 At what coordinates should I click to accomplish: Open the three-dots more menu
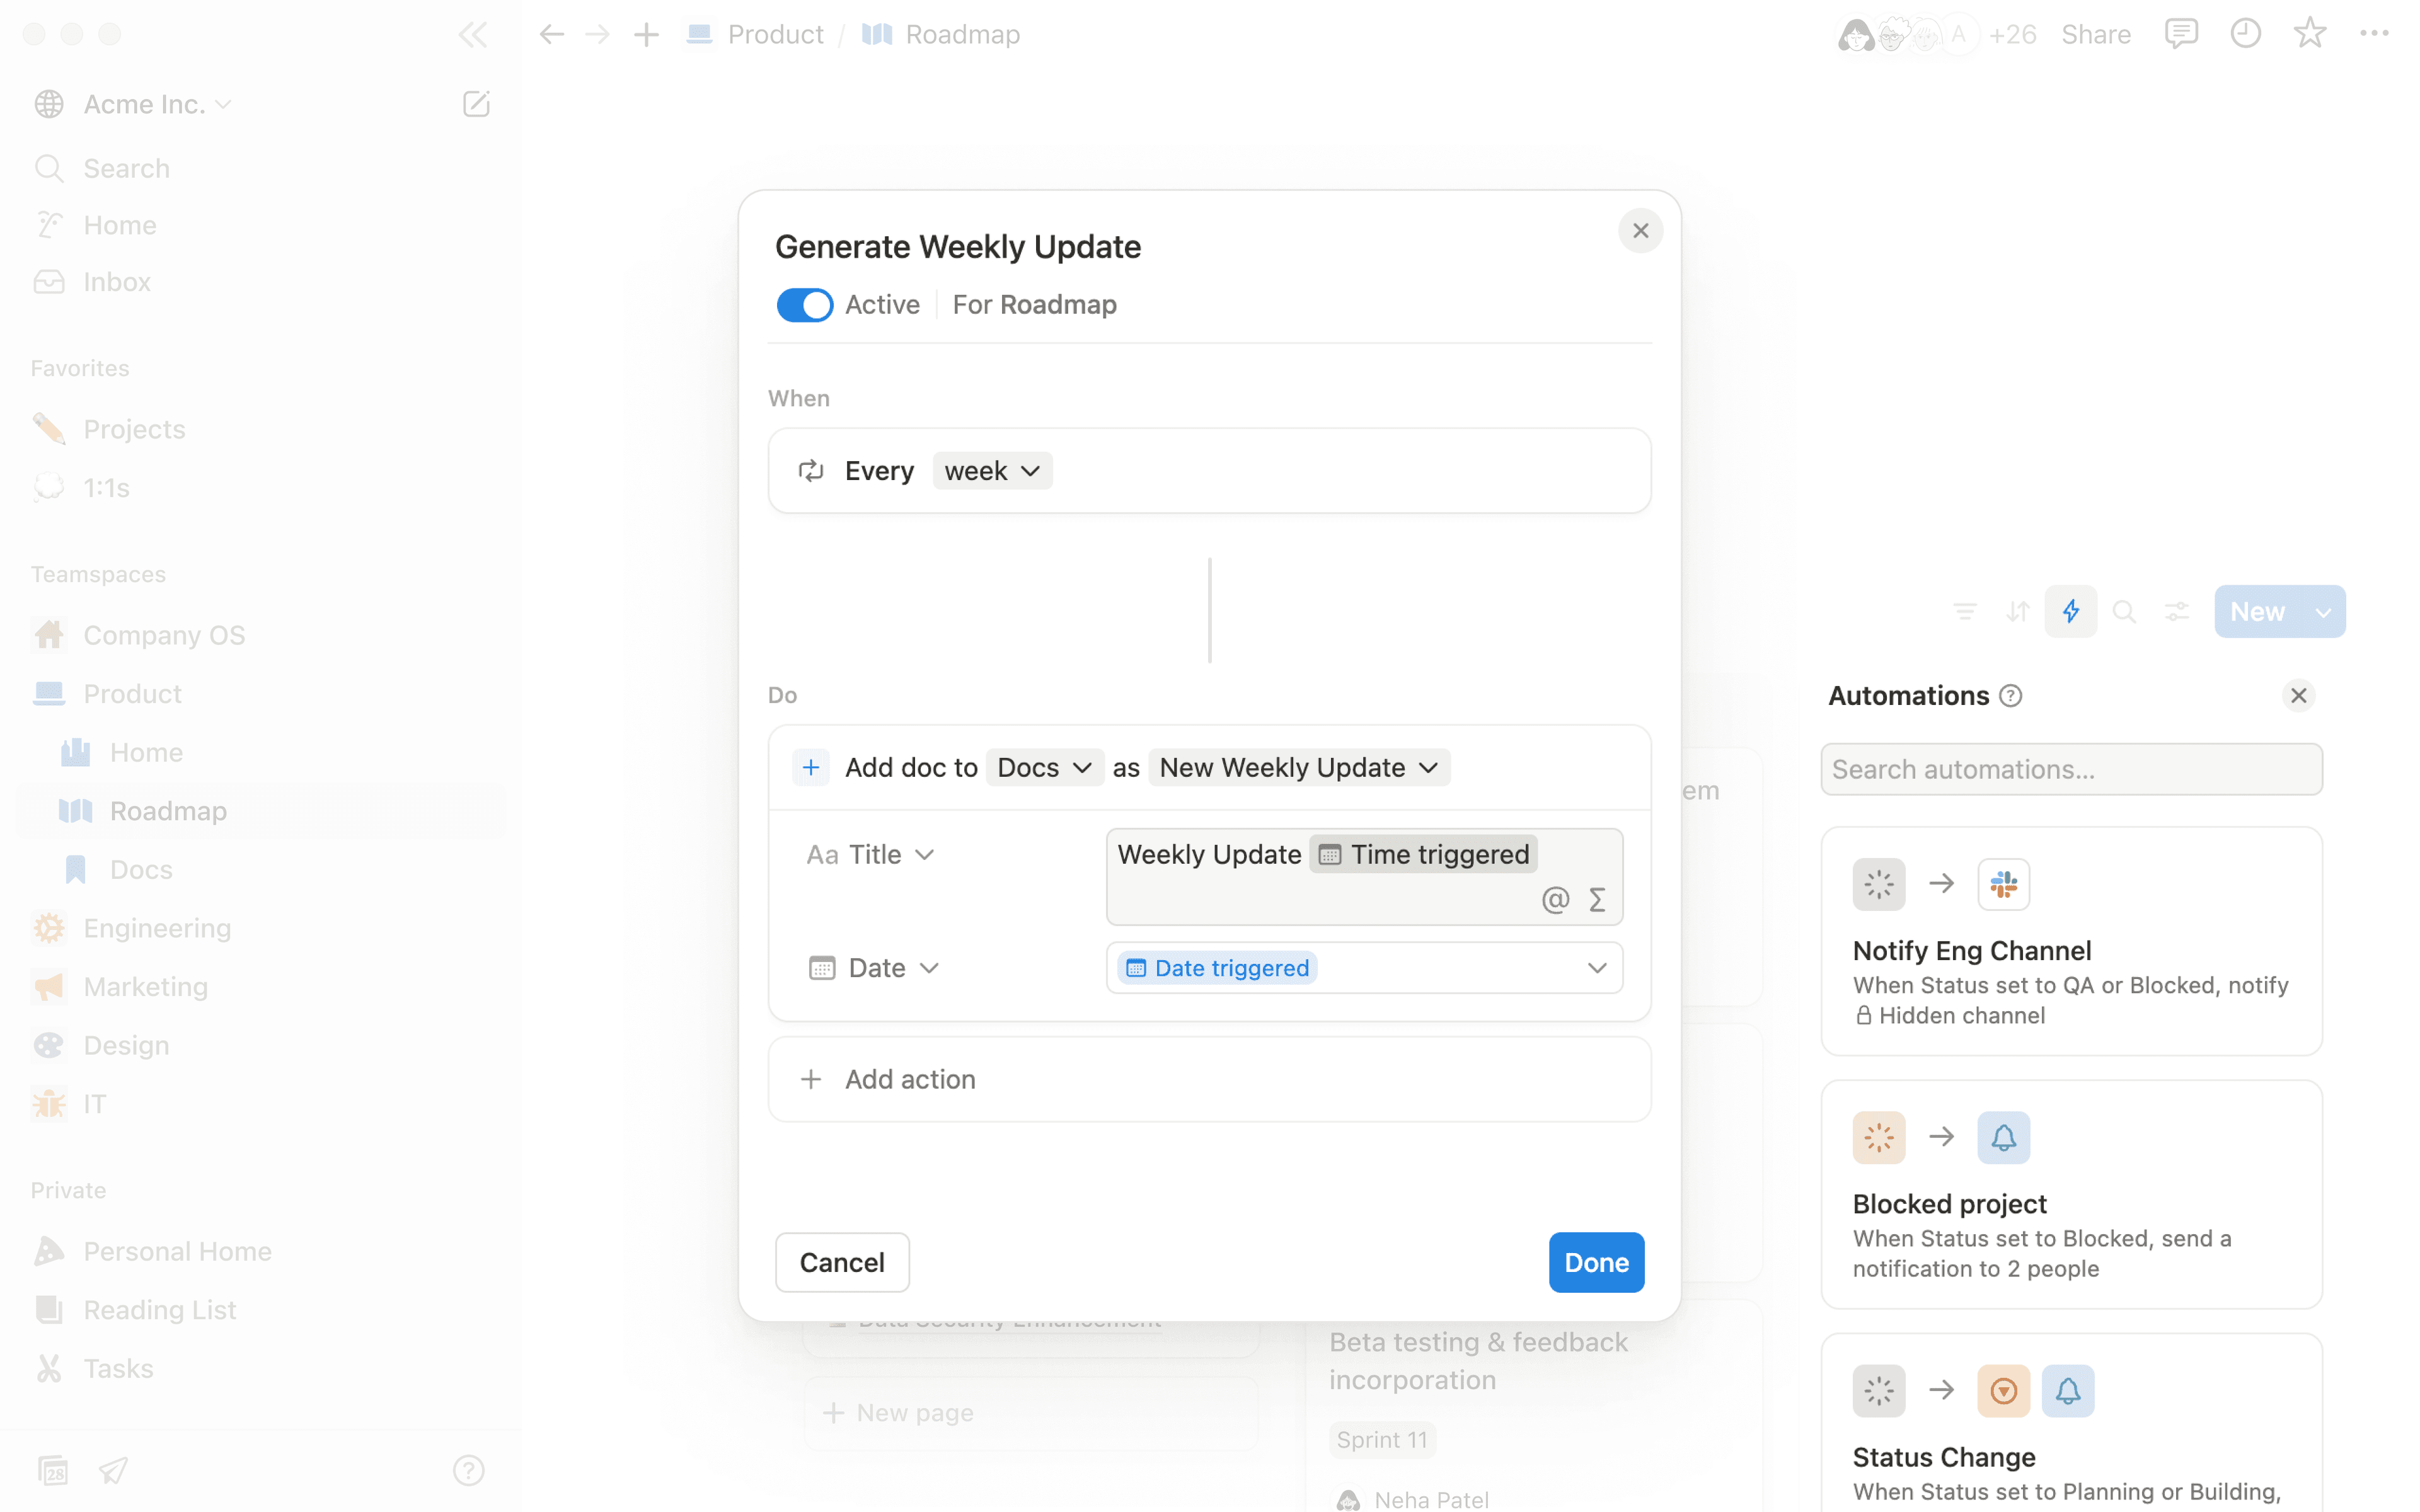tap(2375, 34)
